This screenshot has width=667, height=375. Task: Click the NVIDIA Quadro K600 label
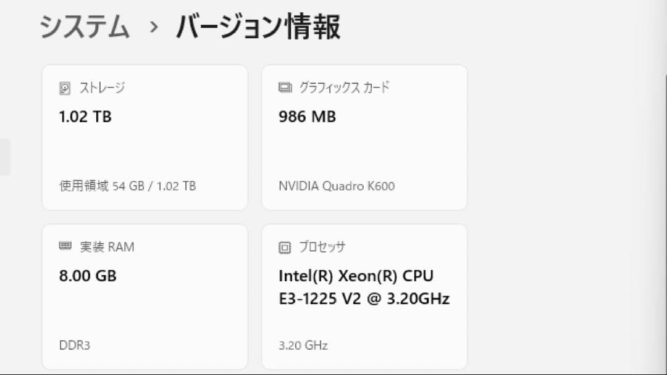pos(334,186)
